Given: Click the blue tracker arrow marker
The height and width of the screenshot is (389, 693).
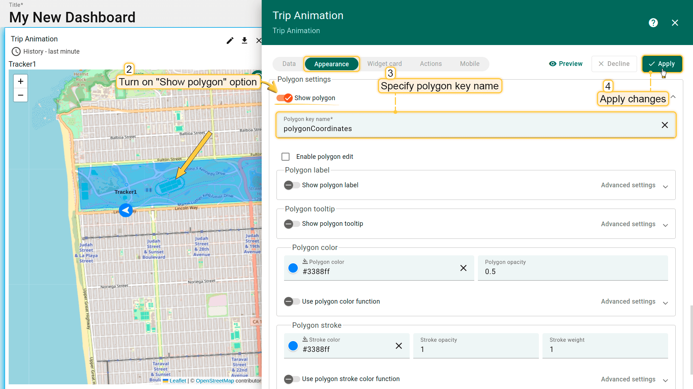Looking at the screenshot, I should (x=126, y=210).
